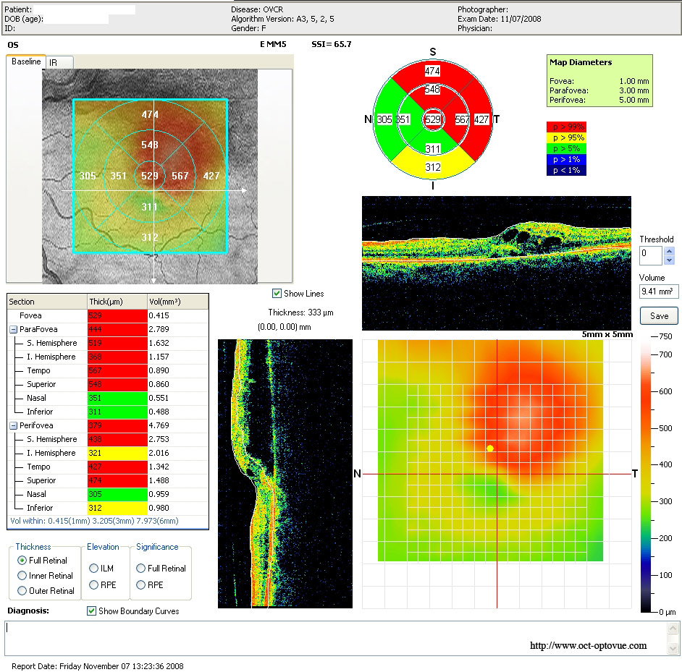Select ParaFovea Nasal value 351
682x672 pixels.
[x=117, y=398]
